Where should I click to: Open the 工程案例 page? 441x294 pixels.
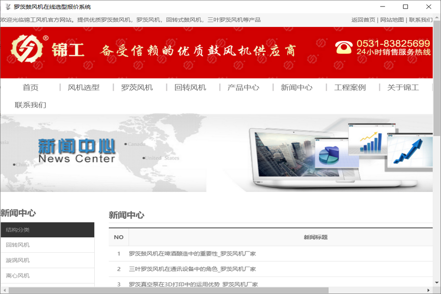[x=350, y=87]
